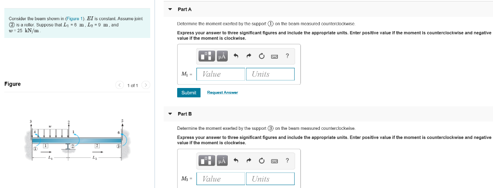Click the Request Answer link
493x188 pixels.
click(x=222, y=93)
